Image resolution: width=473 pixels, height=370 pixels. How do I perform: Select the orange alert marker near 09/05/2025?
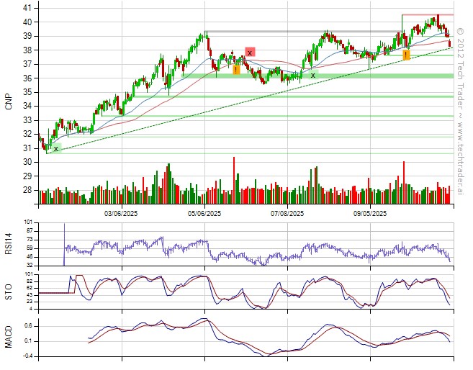407,55
